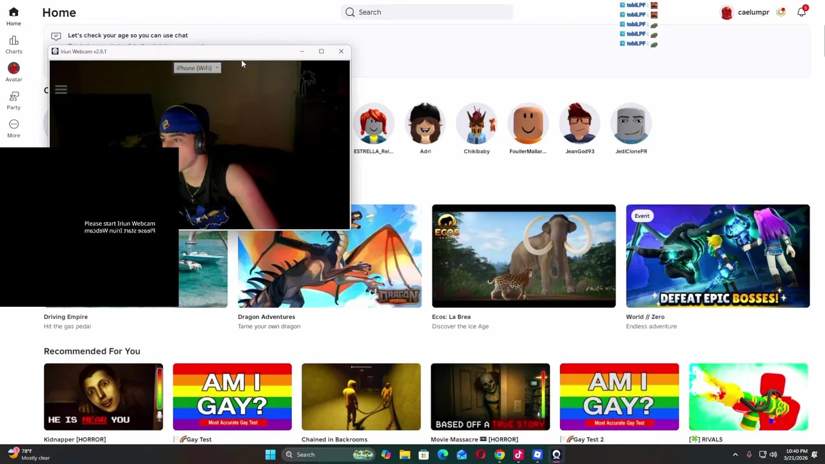Screen dimensions: 825x464
Task: Open the clock and date in the taskbar
Action: [x=797, y=454]
